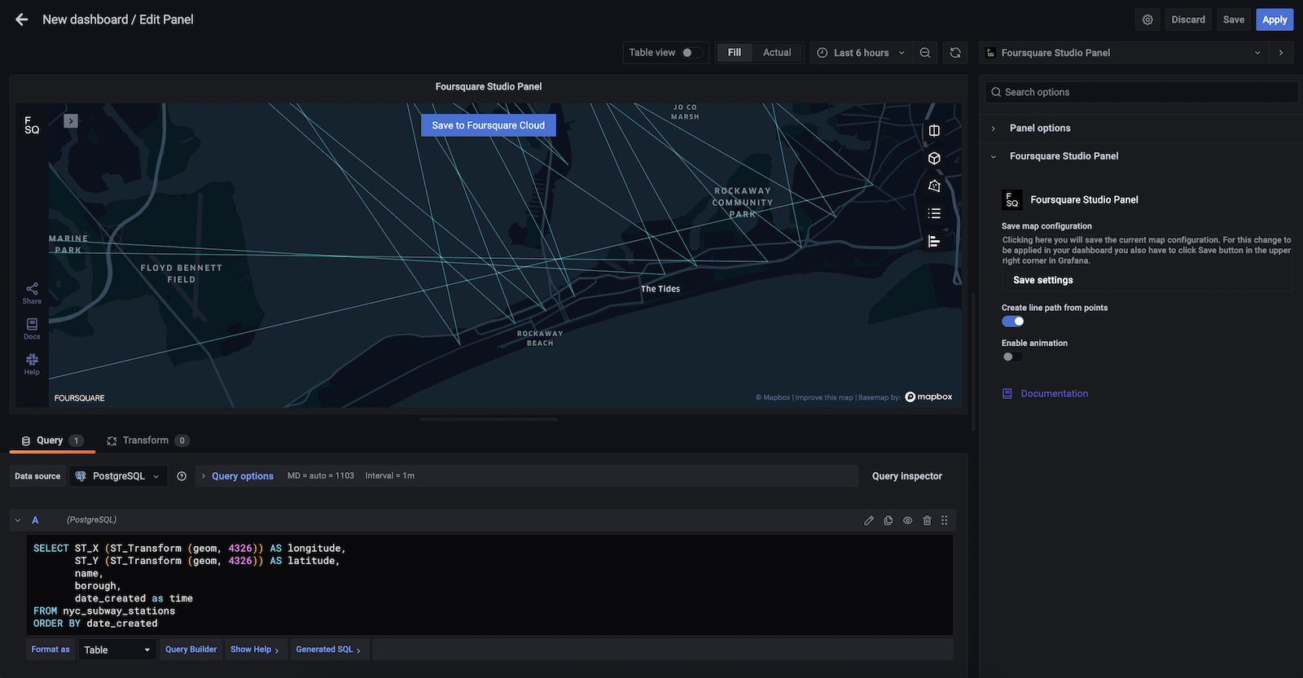The image size is (1303, 678).
Task: Expand Query options
Action: (x=242, y=476)
